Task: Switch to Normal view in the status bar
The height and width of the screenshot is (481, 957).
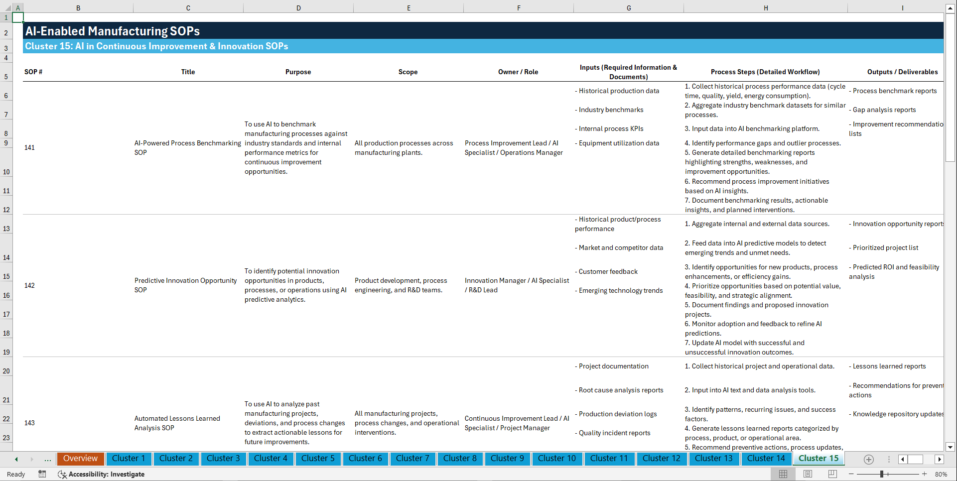Action: tap(783, 474)
